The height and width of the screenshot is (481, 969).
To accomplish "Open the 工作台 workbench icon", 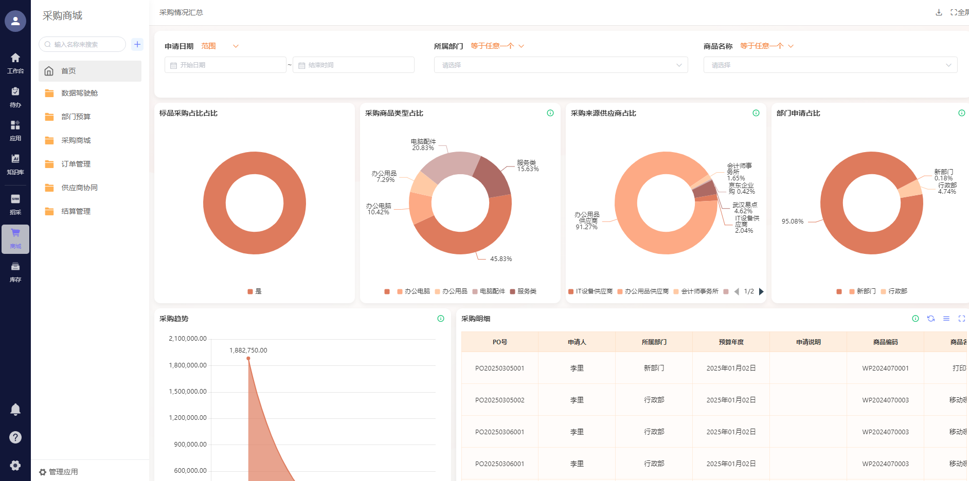I will click(x=15, y=63).
